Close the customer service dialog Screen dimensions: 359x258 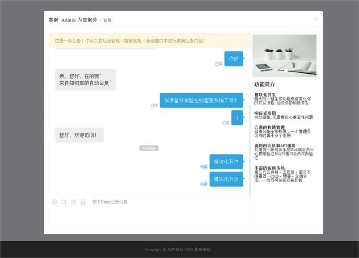tap(316, 19)
